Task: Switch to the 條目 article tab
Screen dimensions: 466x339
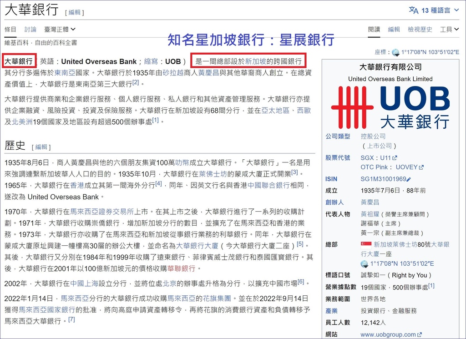Action: click(x=10, y=29)
